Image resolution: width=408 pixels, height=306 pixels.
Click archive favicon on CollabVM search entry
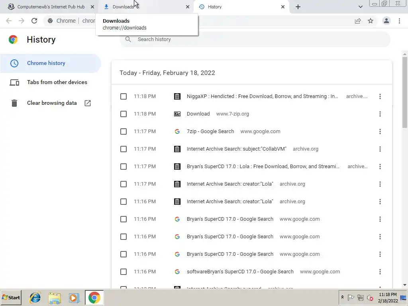[x=177, y=149]
